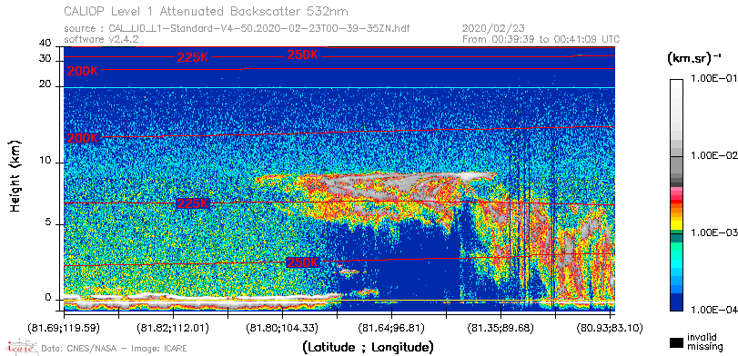Click the x-axis label '(81.64;96.81)'

click(x=391, y=327)
